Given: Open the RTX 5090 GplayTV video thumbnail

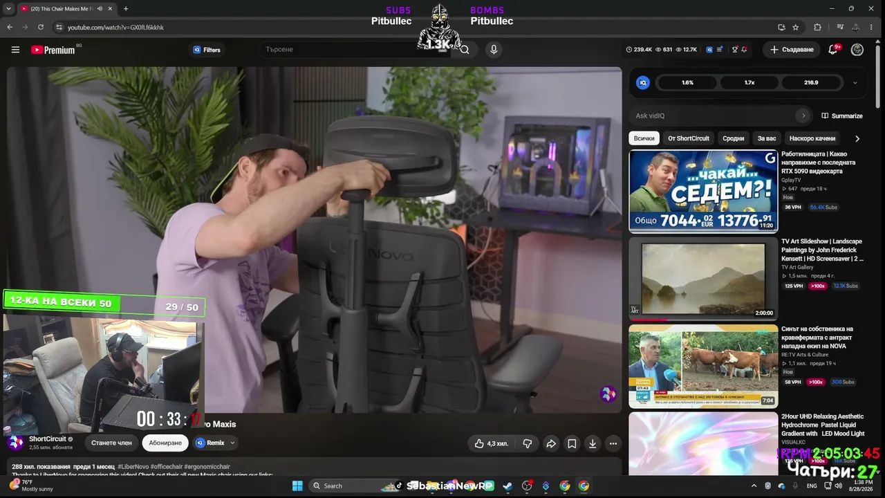Looking at the screenshot, I should (x=703, y=191).
